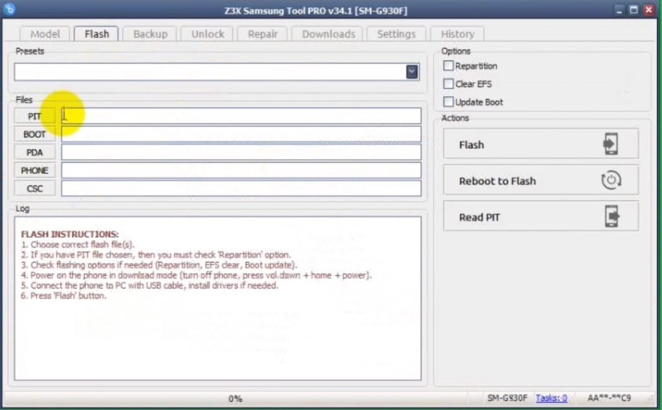
Task: Click the PDA file button
Action: [x=35, y=153]
